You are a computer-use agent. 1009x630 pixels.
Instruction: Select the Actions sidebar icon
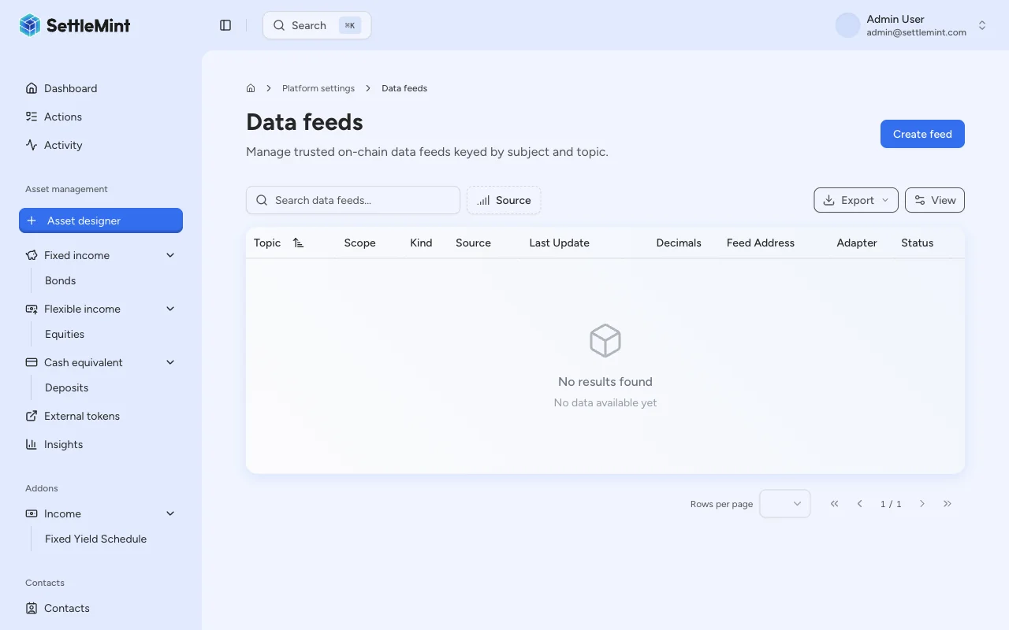pyautogui.click(x=32, y=117)
